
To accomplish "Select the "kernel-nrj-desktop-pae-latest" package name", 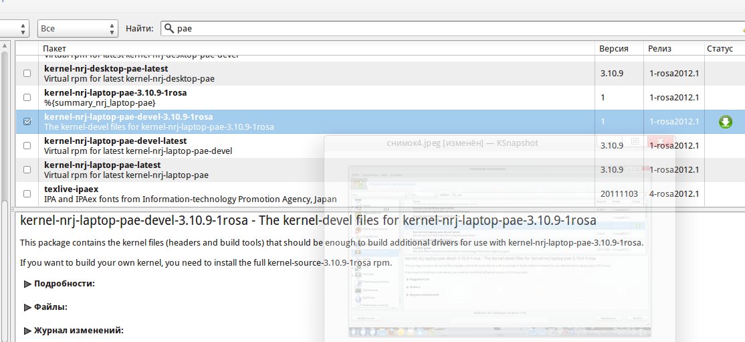I will [106, 68].
